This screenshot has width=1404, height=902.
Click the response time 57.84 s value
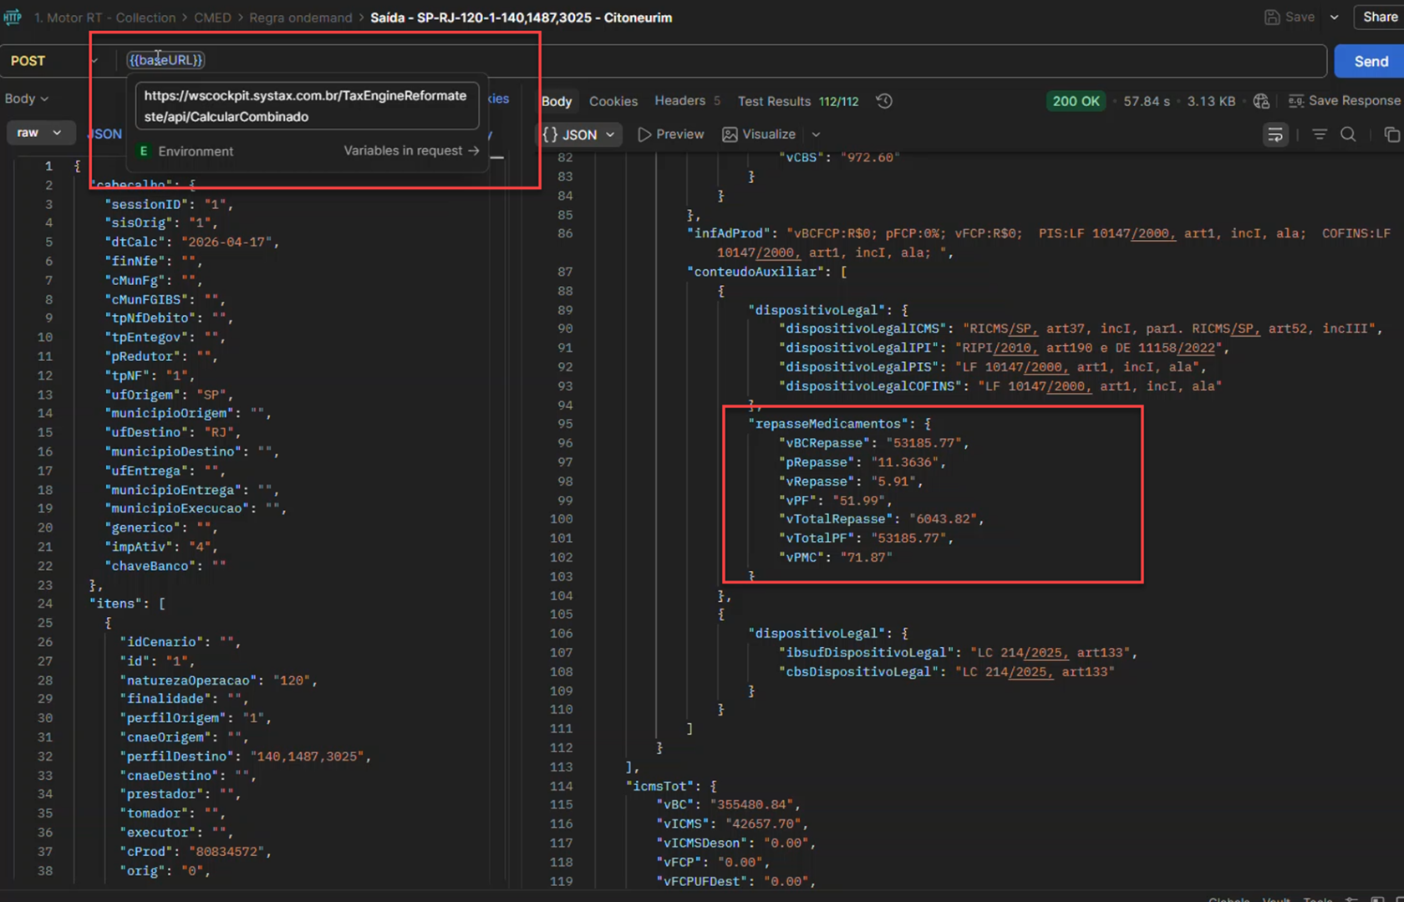(x=1147, y=101)
